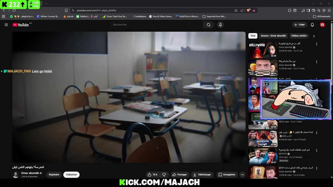
Task: Open Imported from Mic... bookmarks folder
Action: tap(214, 16)
